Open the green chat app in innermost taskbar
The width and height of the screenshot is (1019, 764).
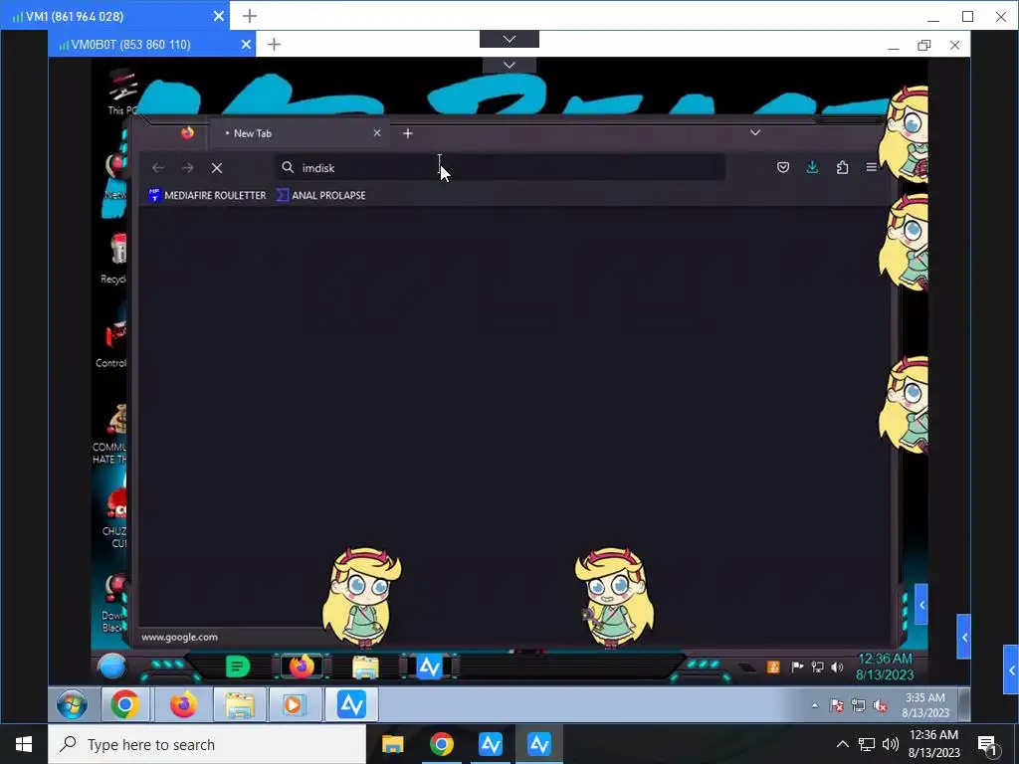tap(237, 667)
